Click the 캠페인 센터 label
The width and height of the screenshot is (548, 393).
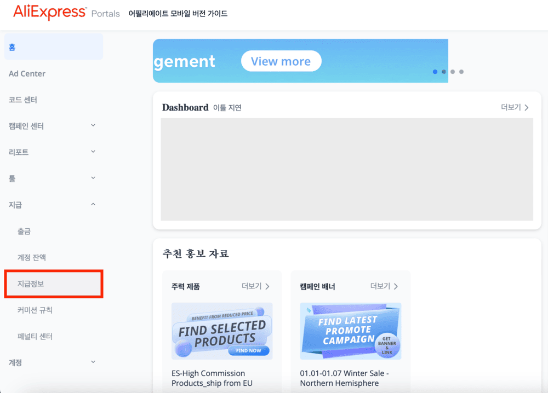point(26,126)
